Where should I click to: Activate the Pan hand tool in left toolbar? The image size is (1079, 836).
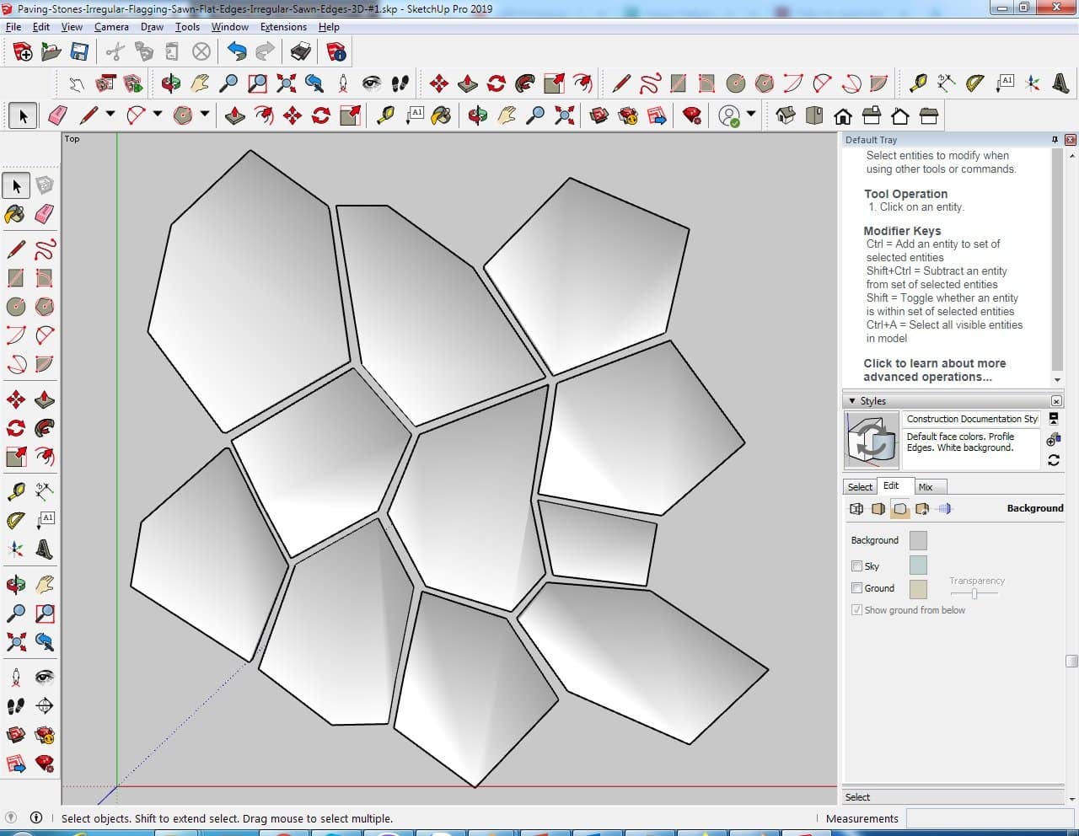pos(45,584)
